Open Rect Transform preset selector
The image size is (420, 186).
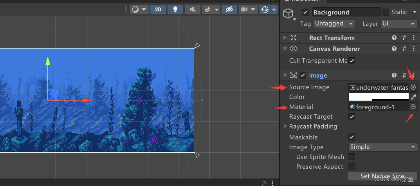click(404, 38)
